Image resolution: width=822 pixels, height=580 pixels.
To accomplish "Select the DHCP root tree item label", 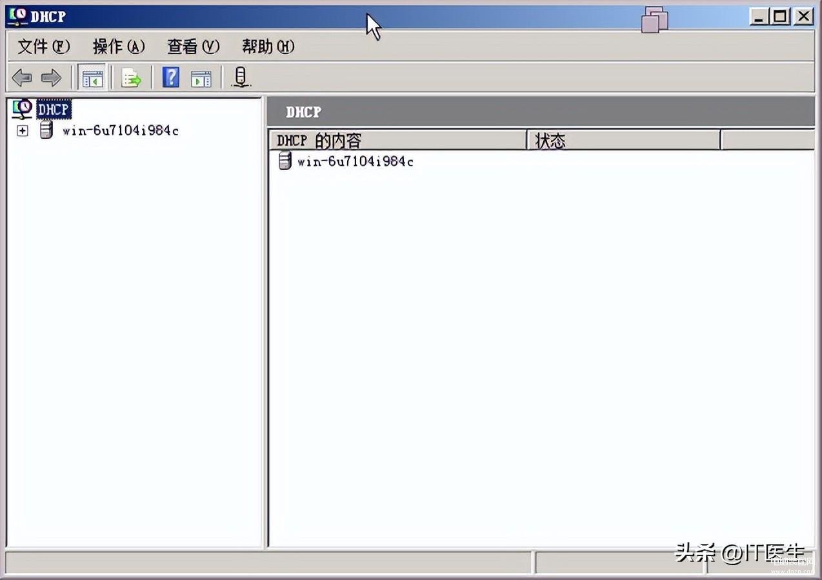I will coord(53,110).
